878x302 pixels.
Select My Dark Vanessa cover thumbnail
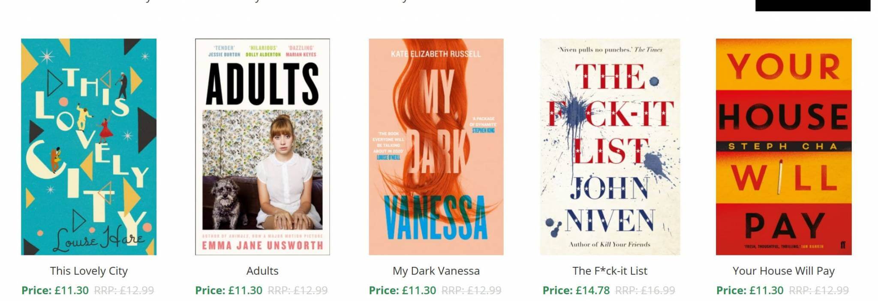436,147
